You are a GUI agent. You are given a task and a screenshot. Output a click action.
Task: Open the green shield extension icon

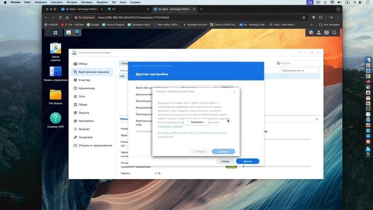[314, 17]
